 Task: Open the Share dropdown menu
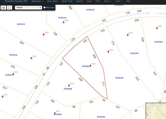[107, 1]
